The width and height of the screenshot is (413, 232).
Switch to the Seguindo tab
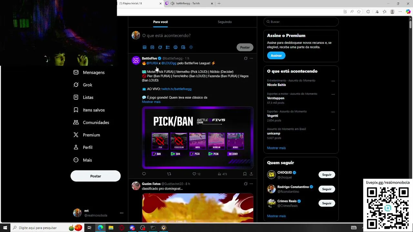225,22
